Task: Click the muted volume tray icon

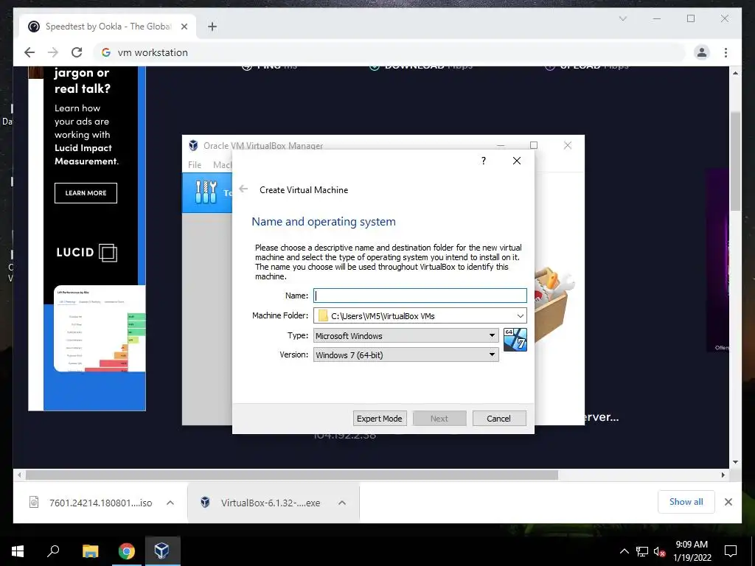Action: coord(659,551)
